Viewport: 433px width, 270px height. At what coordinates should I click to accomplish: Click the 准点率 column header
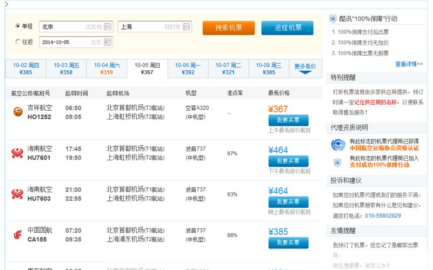point(235,93)
